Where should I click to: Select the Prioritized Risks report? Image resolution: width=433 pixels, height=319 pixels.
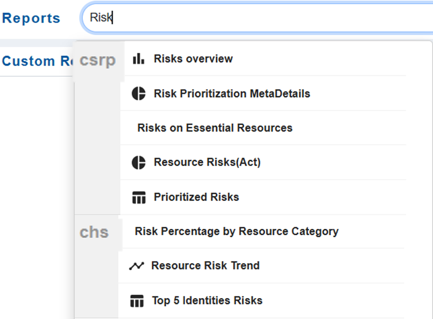[x=196, y=197]
